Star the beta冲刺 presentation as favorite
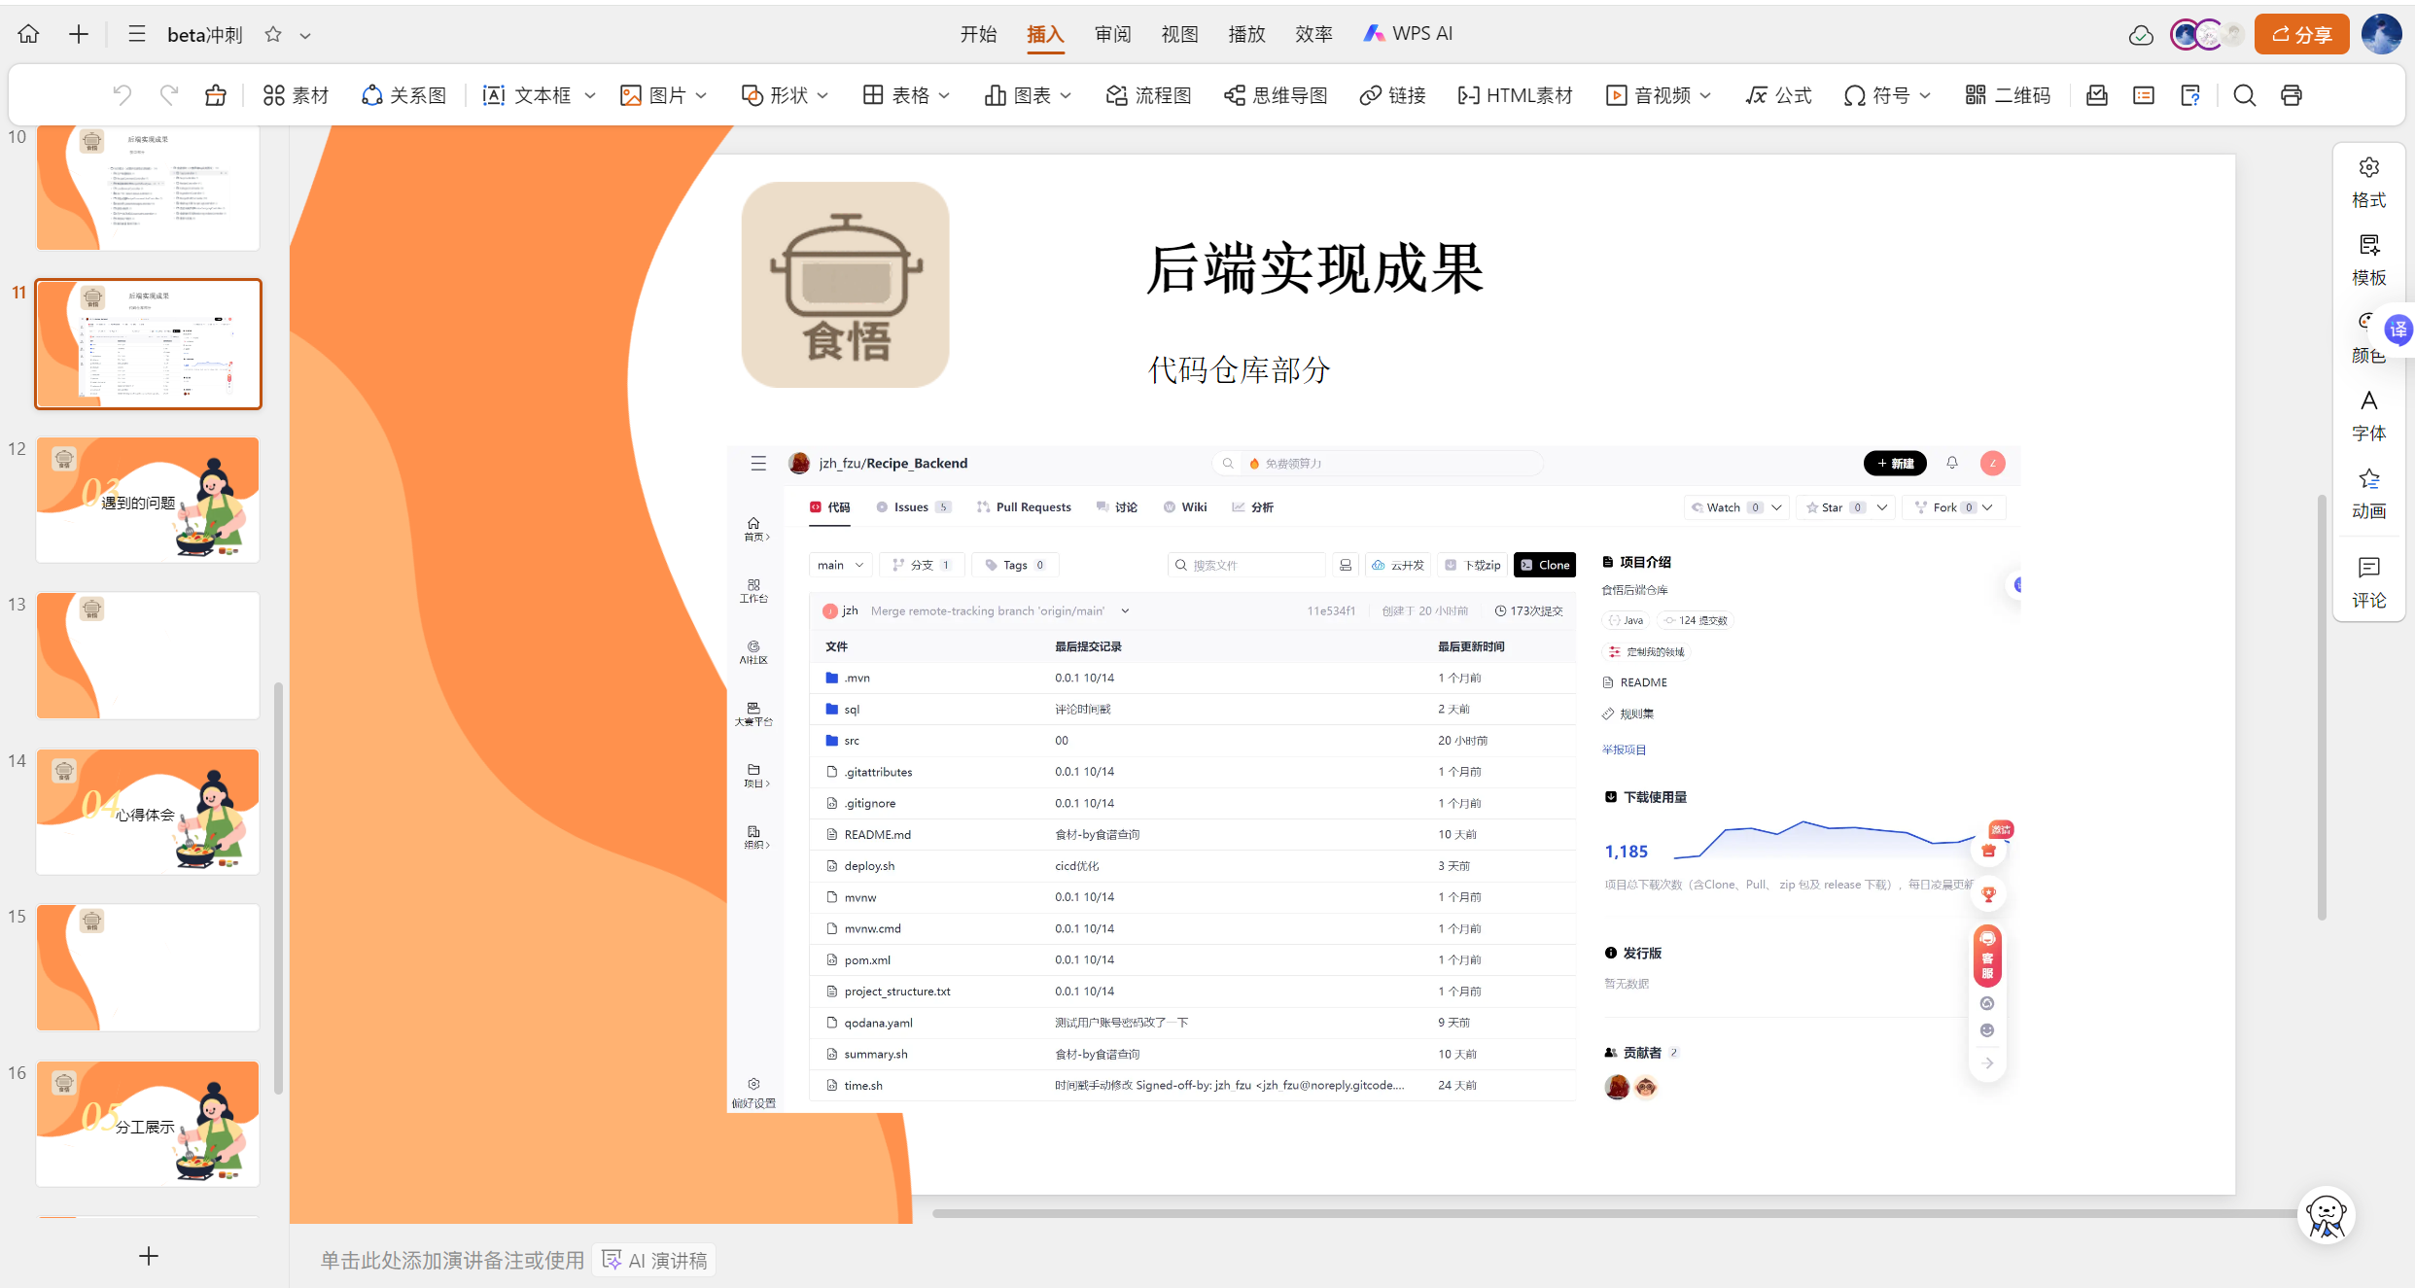The height and width of the screenshot is (1288, 2415). pyautogui.click(x=271, y=33)
